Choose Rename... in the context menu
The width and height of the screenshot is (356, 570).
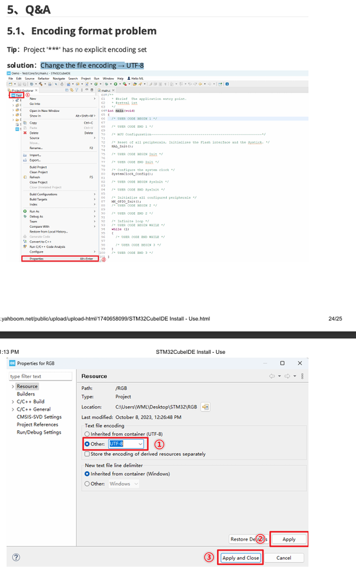click(36, 148)
